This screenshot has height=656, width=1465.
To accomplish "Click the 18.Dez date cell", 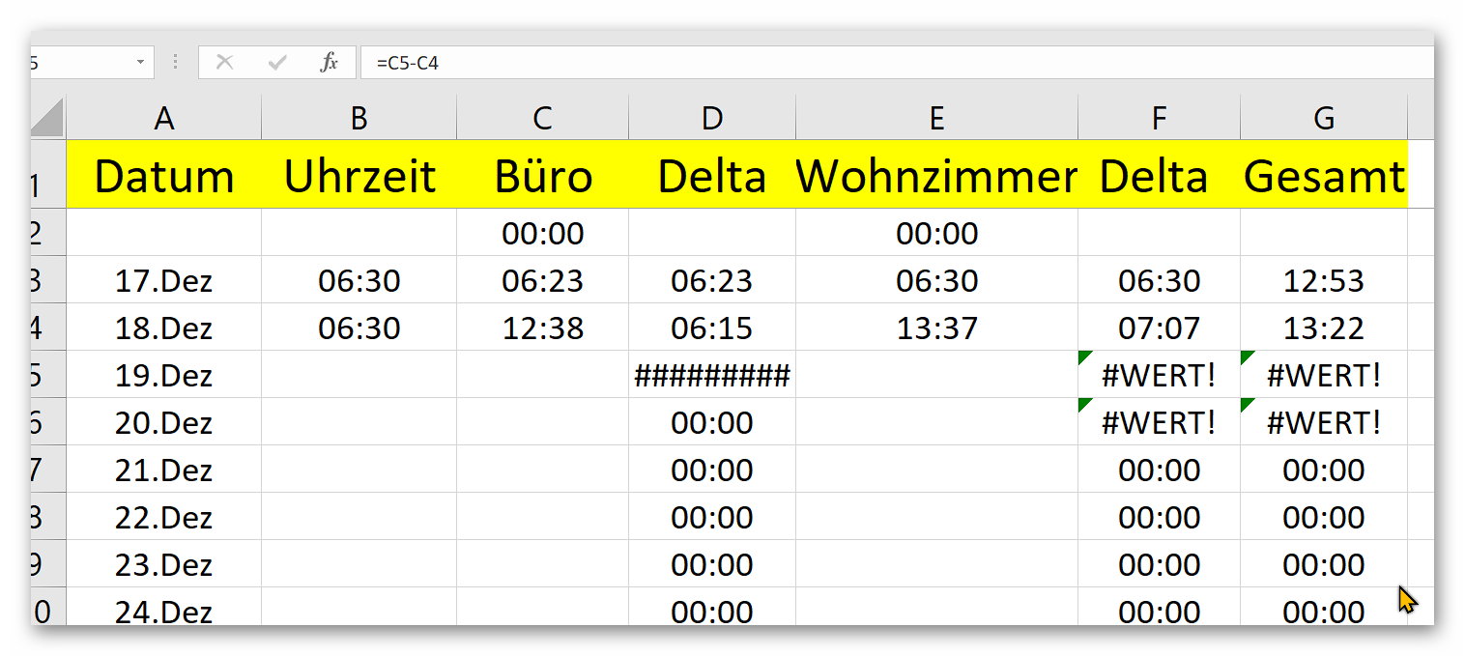I will [x=164, y=328].
